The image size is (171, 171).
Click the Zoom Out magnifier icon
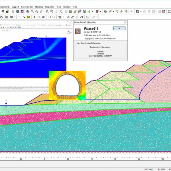click(x=37, y=11)
